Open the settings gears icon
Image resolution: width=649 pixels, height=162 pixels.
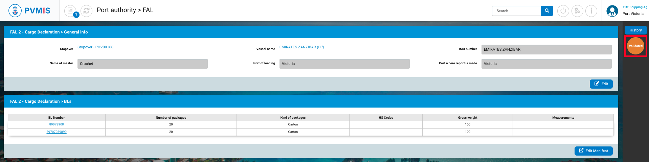[577, 11]
